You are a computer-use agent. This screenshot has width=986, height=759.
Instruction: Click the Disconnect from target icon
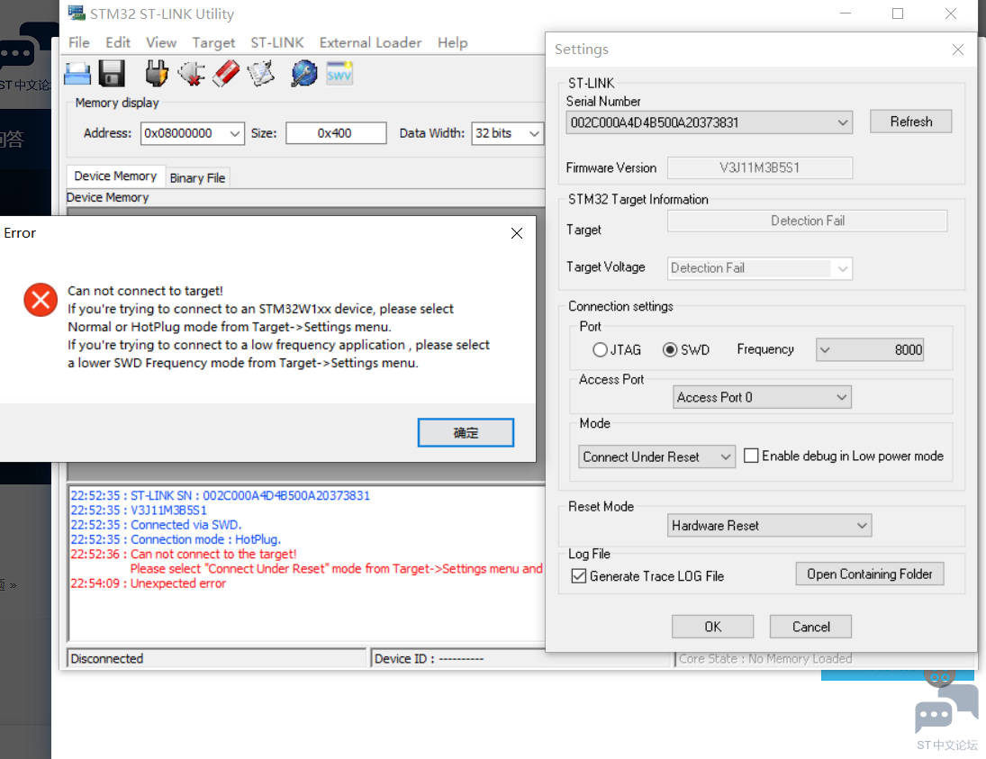click(192, 74)
